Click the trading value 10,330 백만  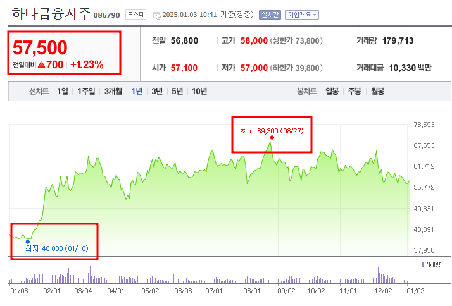pos(410,68)
